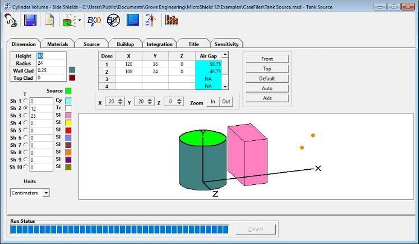Click the purple Sh 9 color swatch

pyautogui.click(x=69, y=159)
